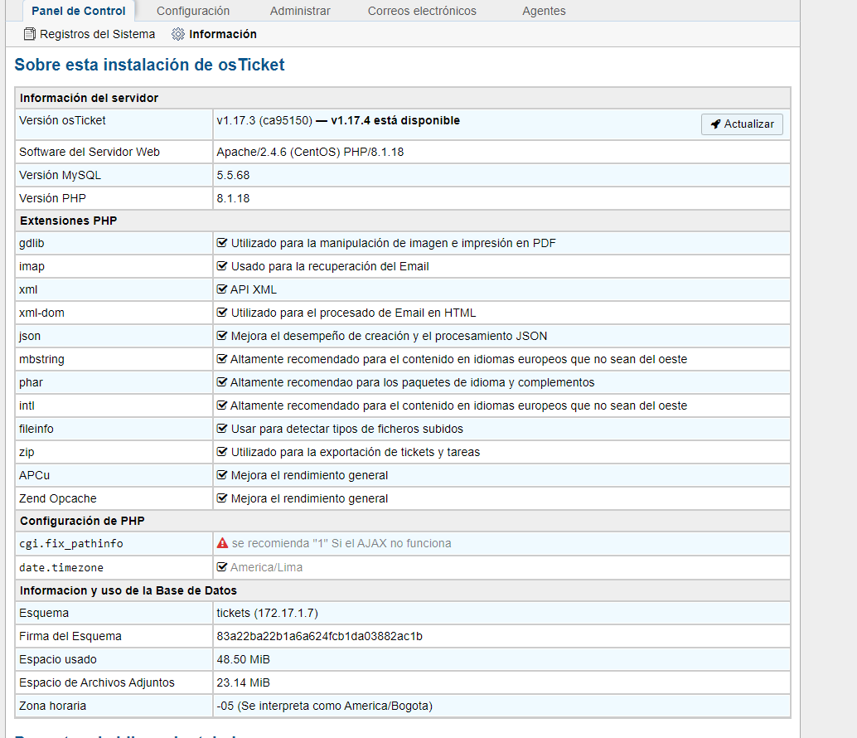Screen dimensions: 857x738
Task: Open the Configuración tab
Action: 193,11
